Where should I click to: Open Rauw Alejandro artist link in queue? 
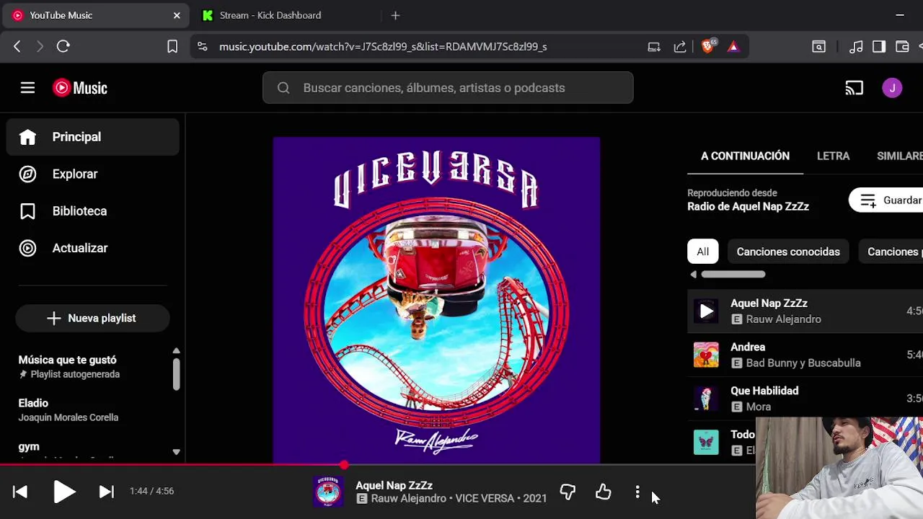[783, 319]
